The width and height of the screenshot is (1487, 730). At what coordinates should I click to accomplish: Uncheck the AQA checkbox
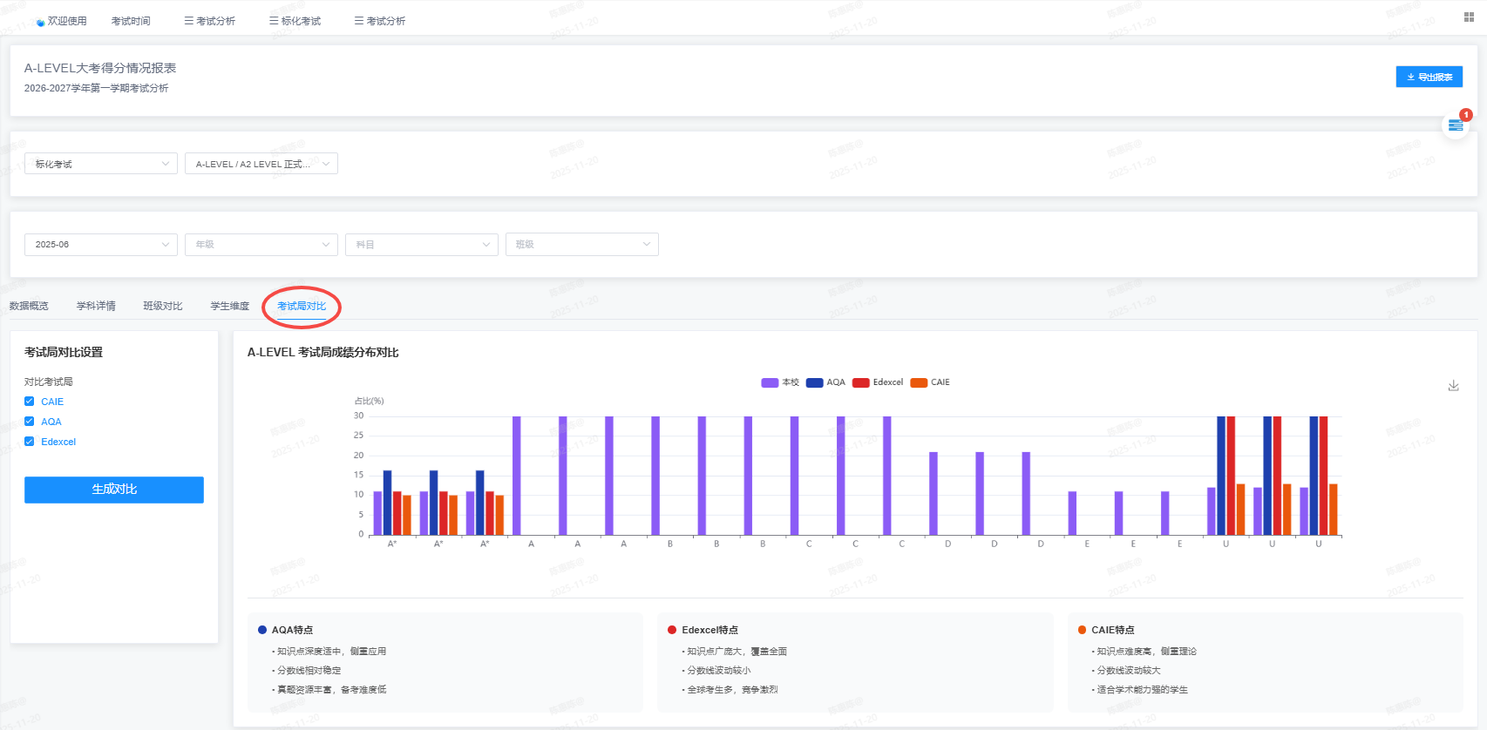[30, 422]
